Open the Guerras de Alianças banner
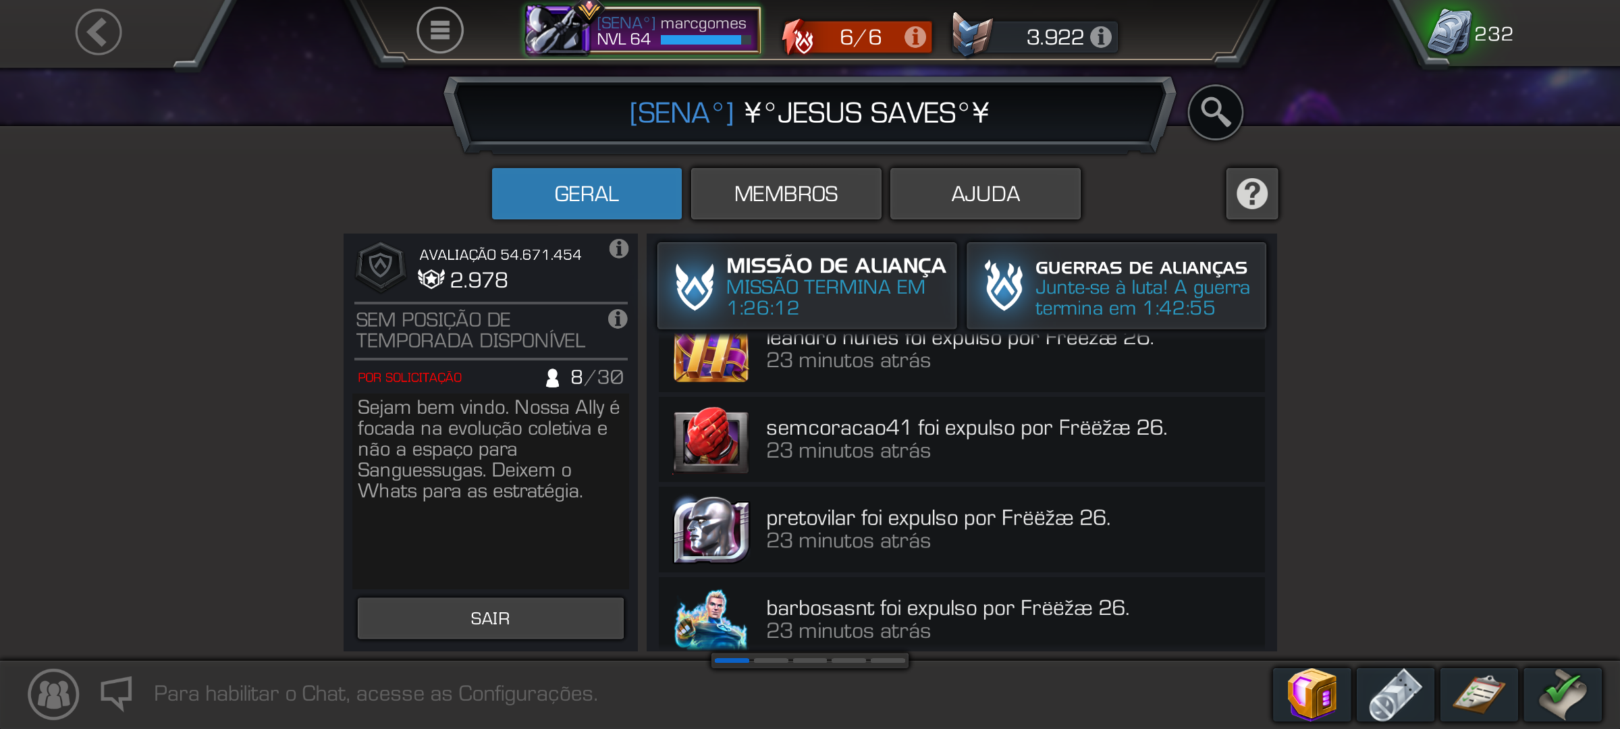Screen dimensions: 1620x729 pyautogui.click(x=1116, y=286)
